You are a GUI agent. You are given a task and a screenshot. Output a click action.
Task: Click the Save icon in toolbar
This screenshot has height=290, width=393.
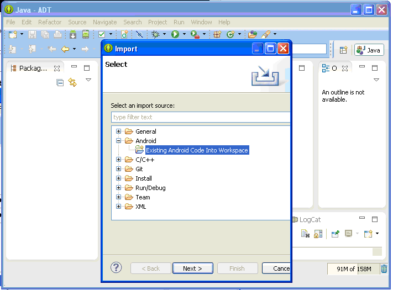coord(32,34)
